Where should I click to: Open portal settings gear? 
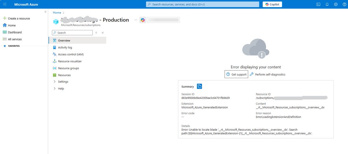[x=336, y=4]
